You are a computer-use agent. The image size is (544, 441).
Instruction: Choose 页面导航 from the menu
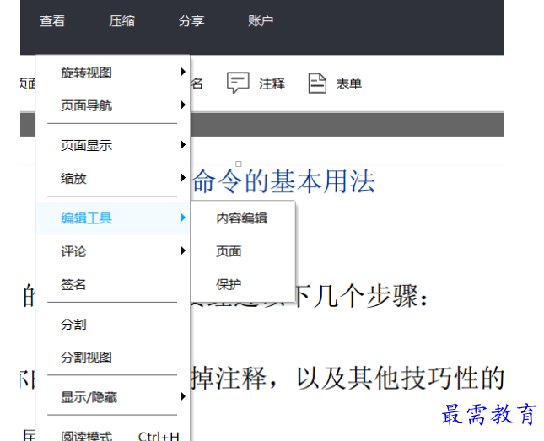coord(112,105)
